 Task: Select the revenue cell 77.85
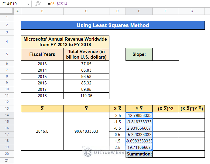coord(86,64)
